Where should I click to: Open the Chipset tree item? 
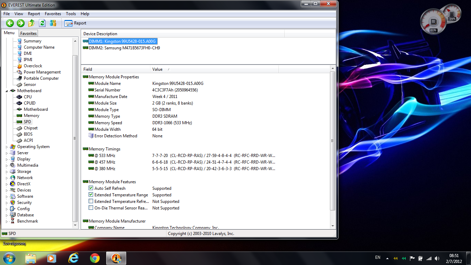[30, 128]
